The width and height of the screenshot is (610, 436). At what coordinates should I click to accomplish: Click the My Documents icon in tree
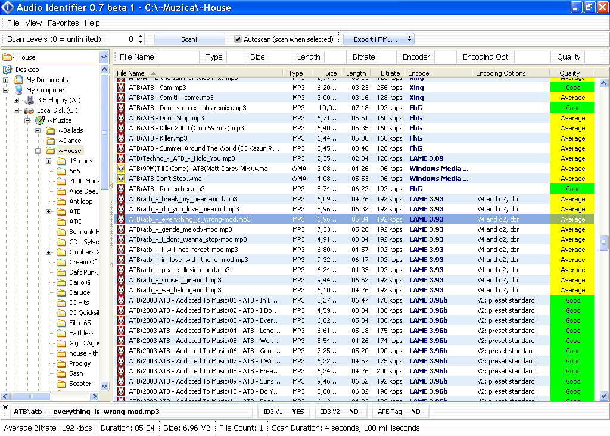(18, 80)
